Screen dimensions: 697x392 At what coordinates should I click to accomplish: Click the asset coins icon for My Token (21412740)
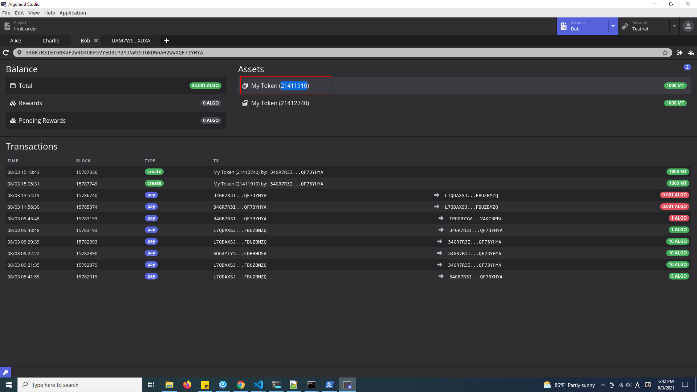[x=245, y=103]
